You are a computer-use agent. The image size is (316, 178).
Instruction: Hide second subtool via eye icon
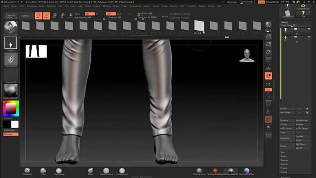point(309,37)
